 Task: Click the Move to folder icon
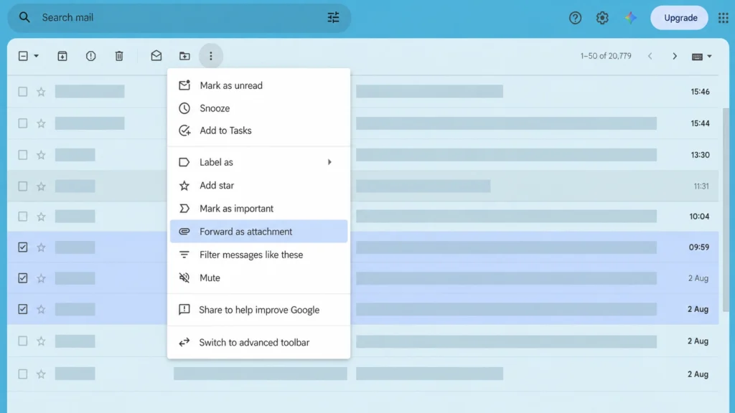click(184, 56)
